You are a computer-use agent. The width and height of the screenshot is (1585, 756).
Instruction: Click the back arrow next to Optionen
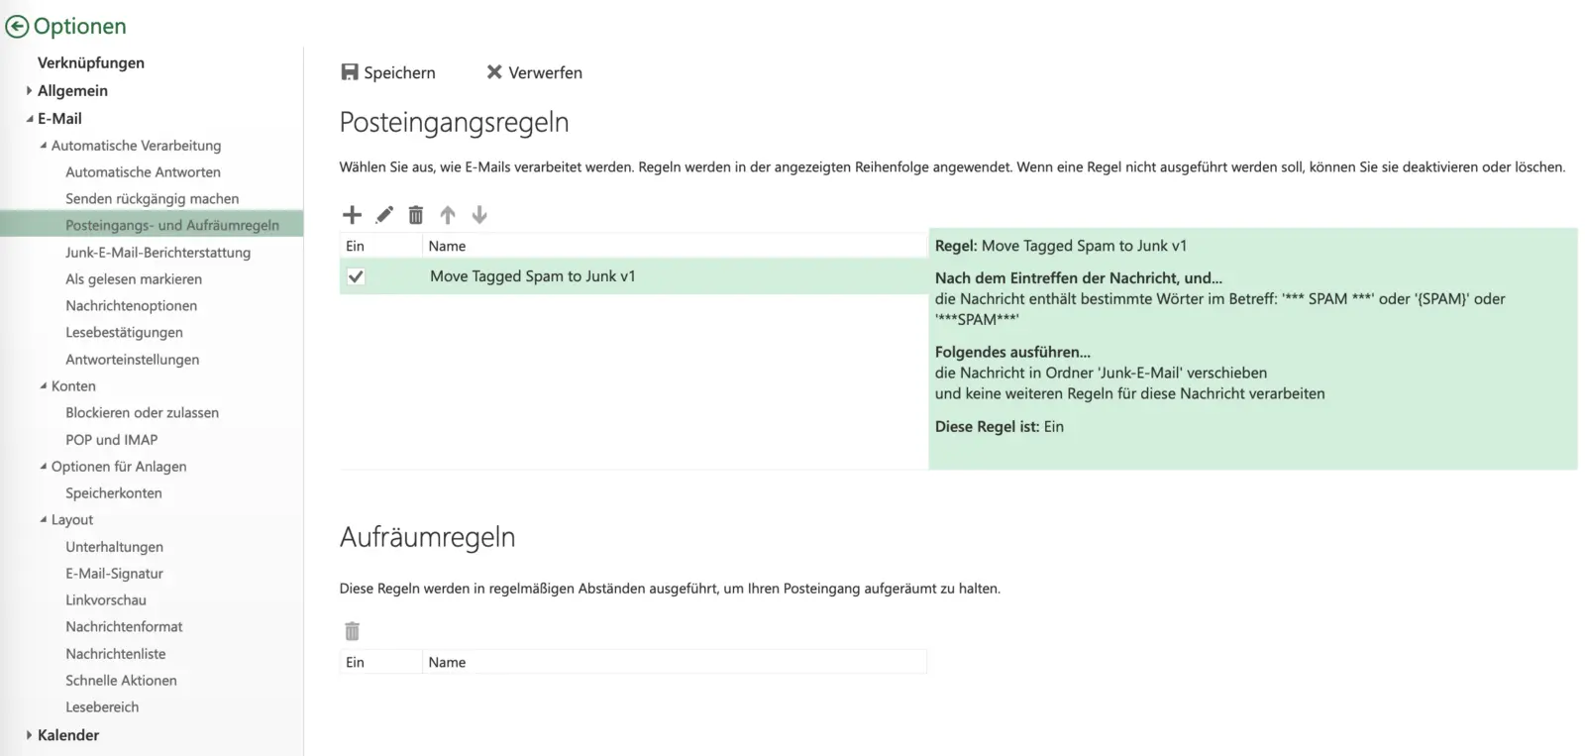[17, 27]
